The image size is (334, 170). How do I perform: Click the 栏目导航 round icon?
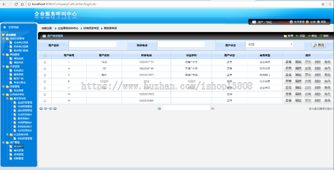pyautogui.click(x=4, y=27)
